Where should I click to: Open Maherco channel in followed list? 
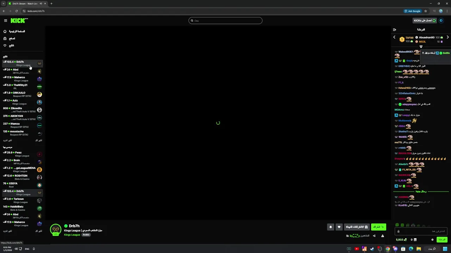click(x=22, y=79)
